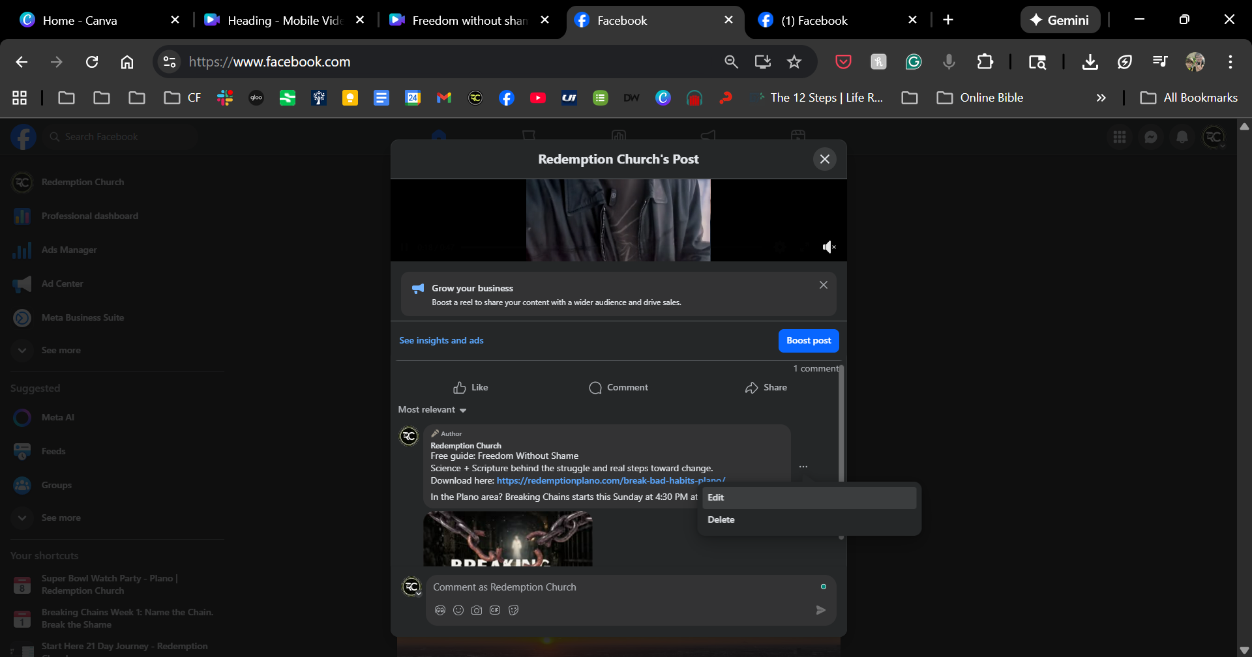This screenshot has width=1252, height=657.
Task: Expand hidden bookmarks with double chevron
Action: click(x=1101, y=98)
